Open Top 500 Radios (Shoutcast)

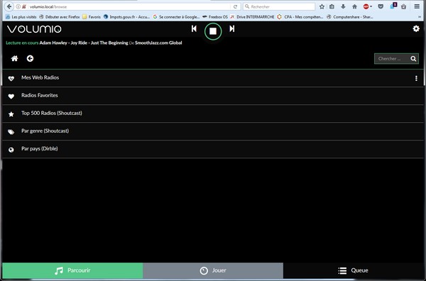click(x=213, y=114)
